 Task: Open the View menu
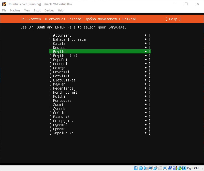(27, 10)
